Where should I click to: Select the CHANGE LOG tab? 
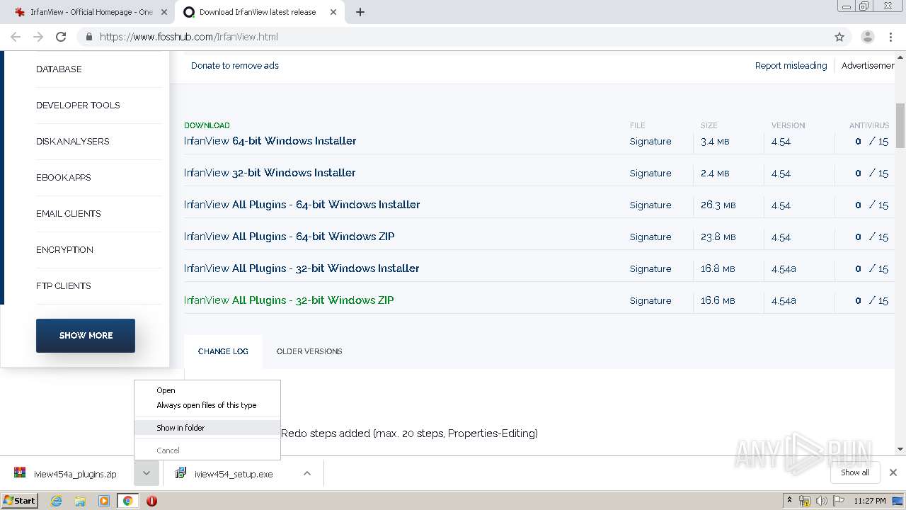[x=223, y=351]
